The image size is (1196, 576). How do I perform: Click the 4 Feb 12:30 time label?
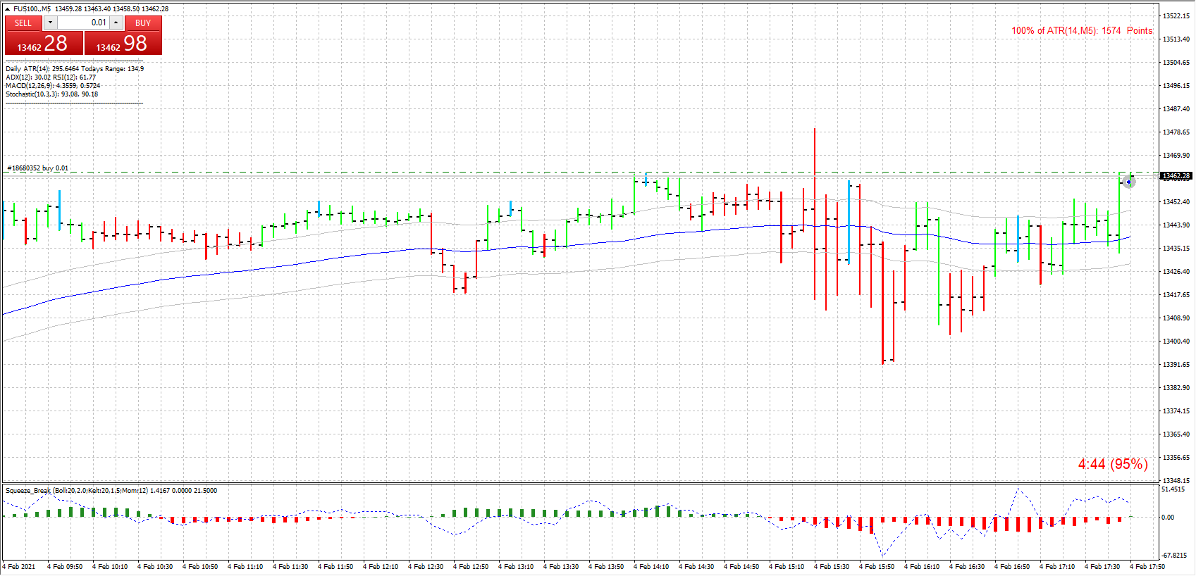pyautogui.click(x=426, y=567)
